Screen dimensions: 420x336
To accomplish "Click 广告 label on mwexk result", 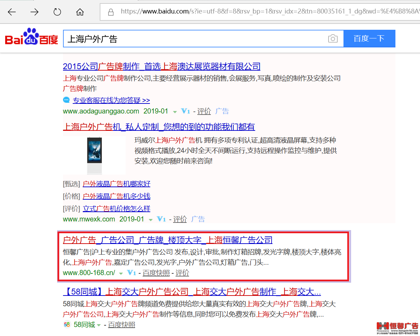I will tap(198, 219).
